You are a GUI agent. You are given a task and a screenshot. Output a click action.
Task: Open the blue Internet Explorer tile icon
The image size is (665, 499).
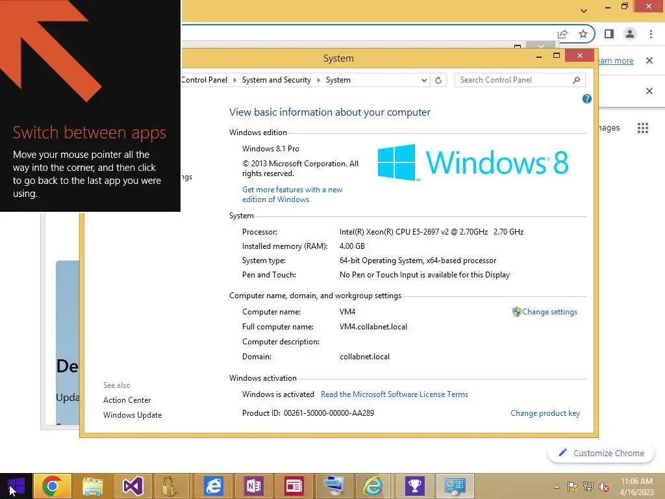(x=213, y=486)
